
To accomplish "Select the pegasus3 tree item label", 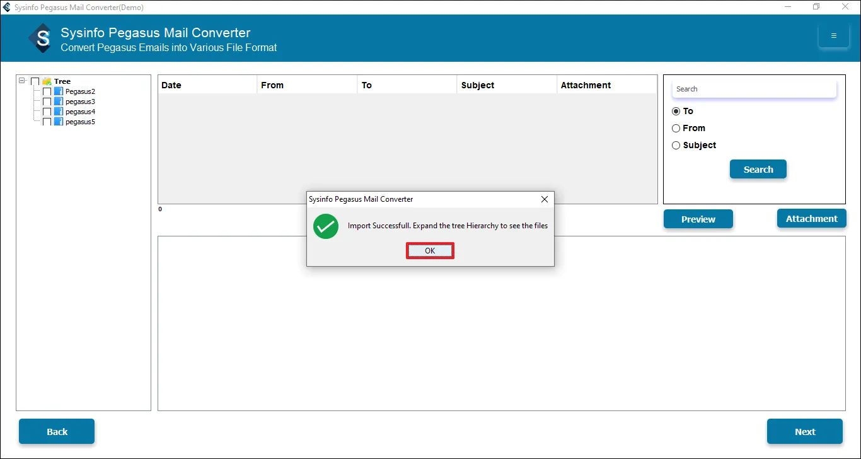I will click(x=80, y=102).
